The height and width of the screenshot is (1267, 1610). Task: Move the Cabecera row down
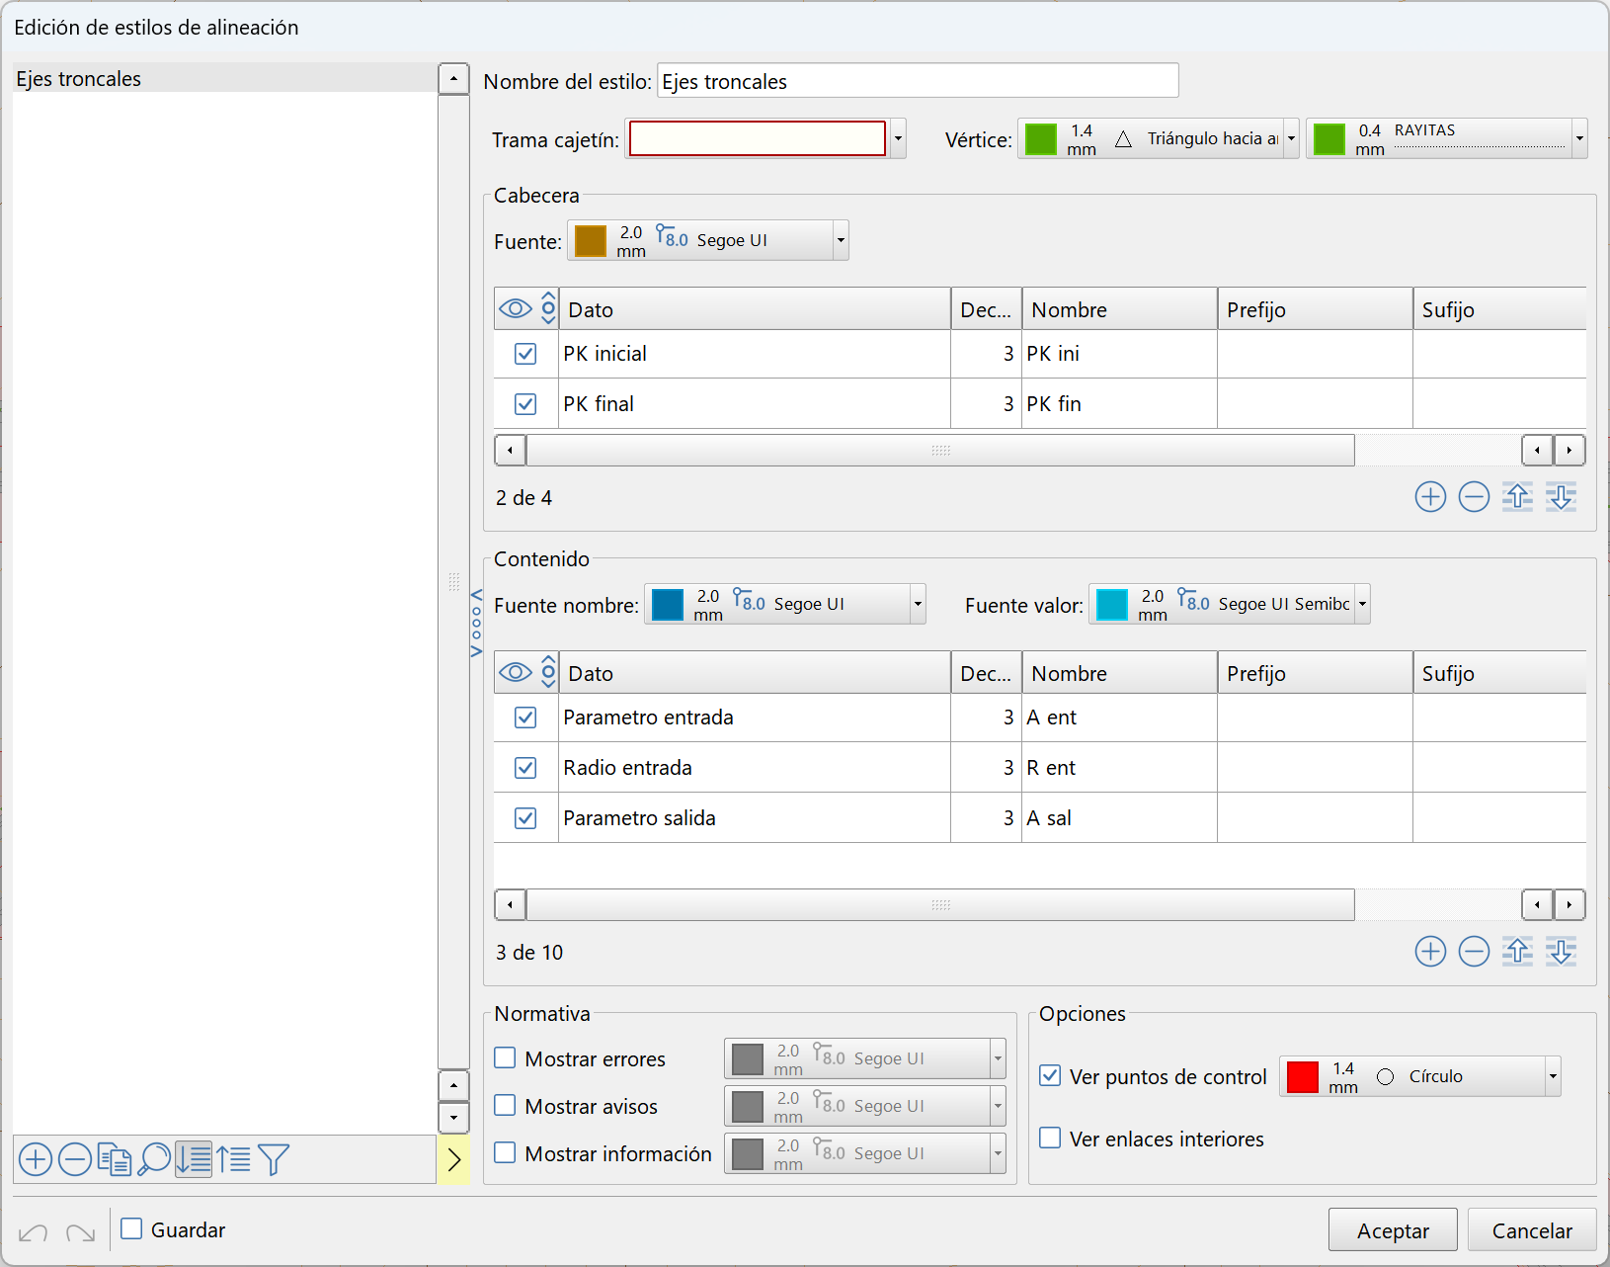click(1562, 497)
